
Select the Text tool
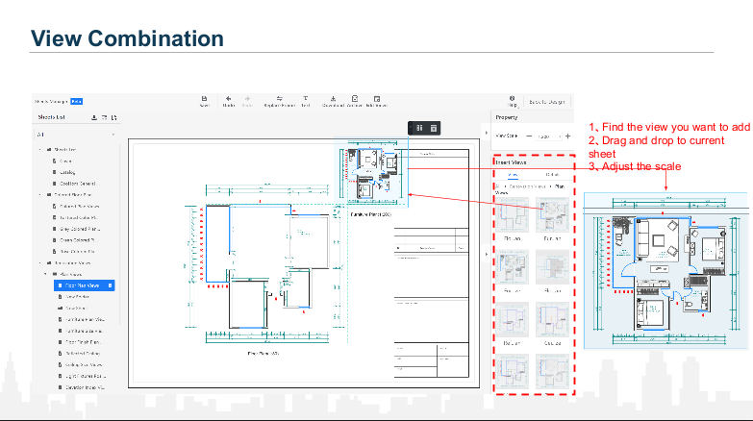tap(305, 100)
